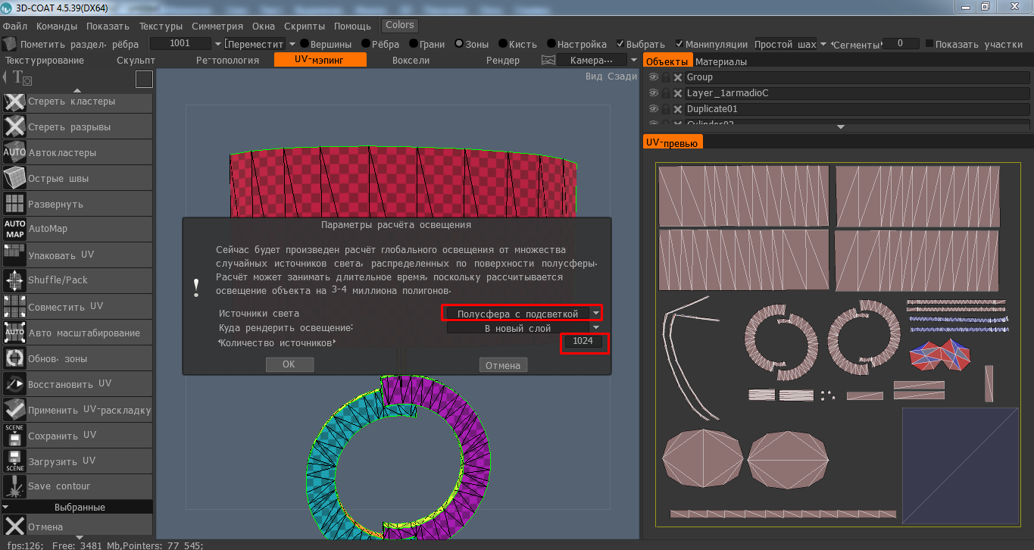
Task: Open the Текстуры menu
Action: point(161,26)
